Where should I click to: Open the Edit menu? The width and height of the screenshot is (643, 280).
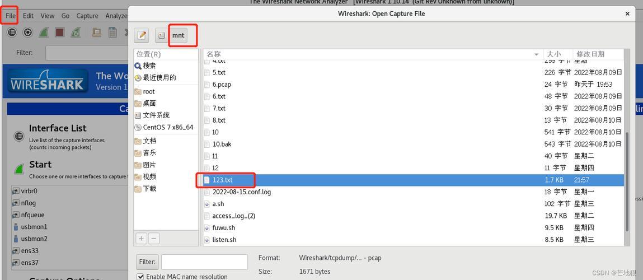(x=29, y=16)
